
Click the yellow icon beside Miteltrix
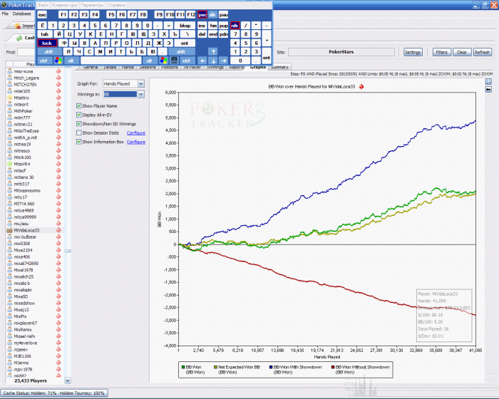click(x=10, y=98)
